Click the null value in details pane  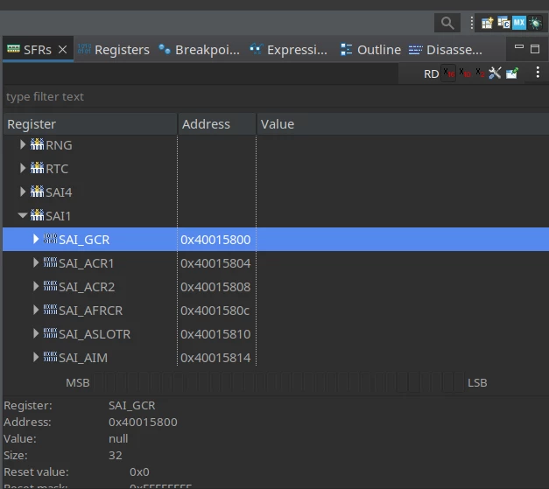pyautogui.click(x=118, y=438)
